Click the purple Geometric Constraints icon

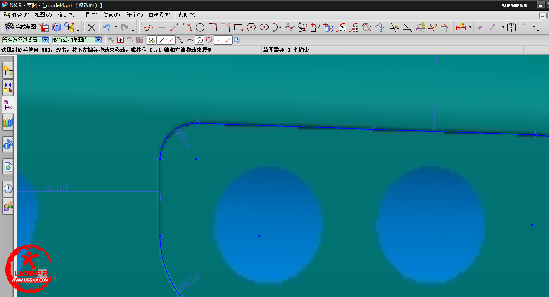point(481,28)
